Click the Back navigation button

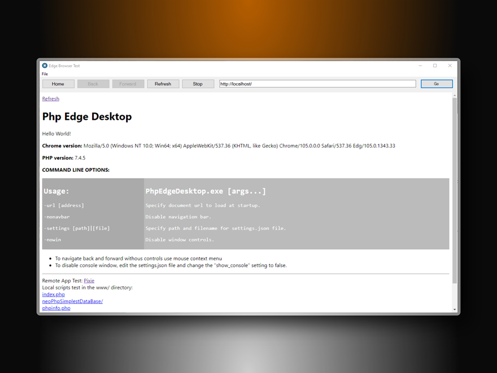point(93,84)
